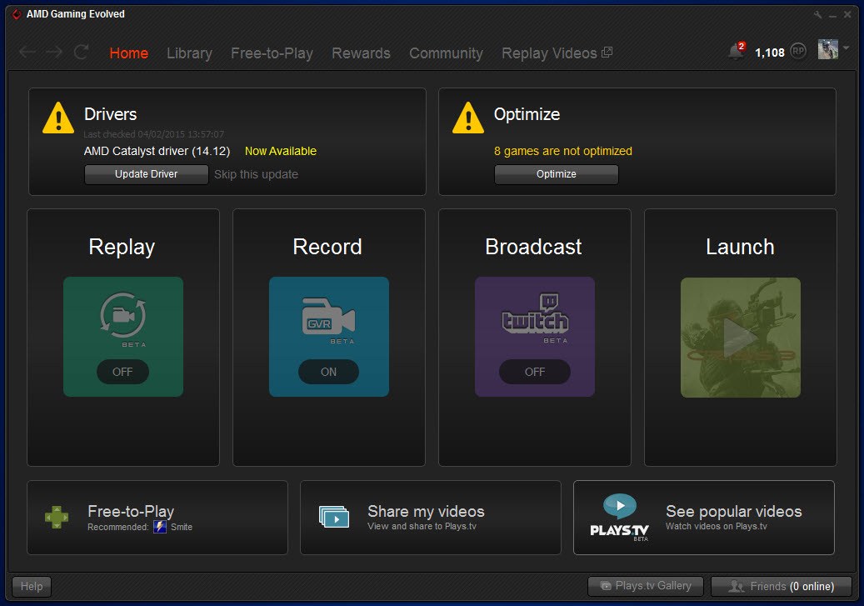Expand the profile dropdown arrow

[847, 48]
